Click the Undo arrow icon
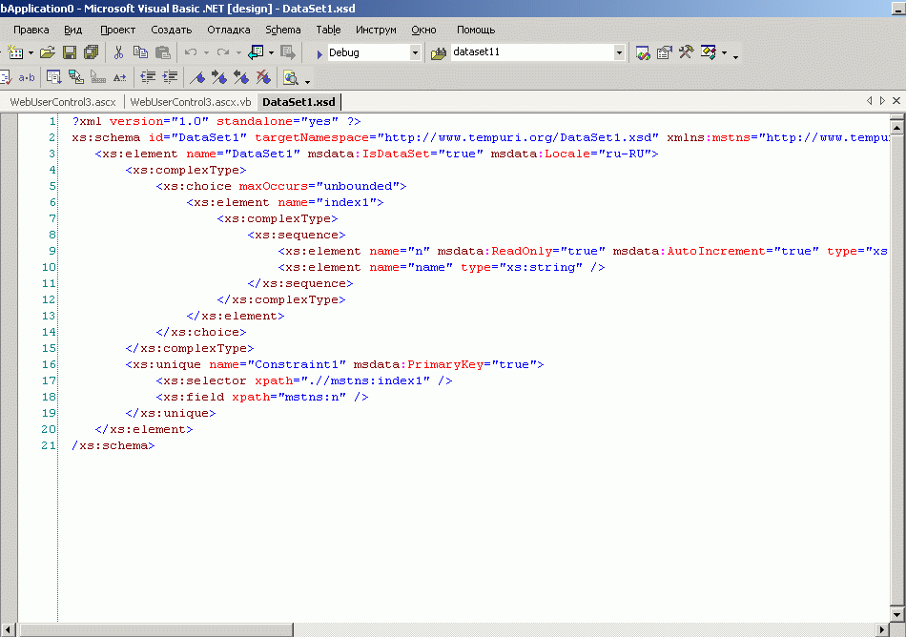 point(191,52)
